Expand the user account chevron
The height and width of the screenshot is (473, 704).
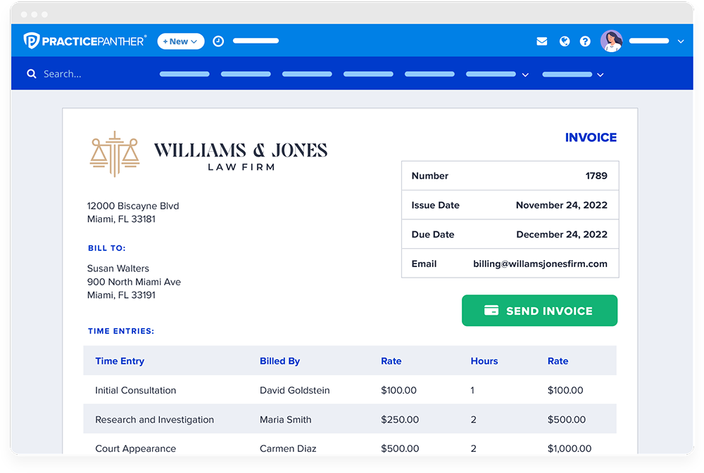(x=681, y=41)
